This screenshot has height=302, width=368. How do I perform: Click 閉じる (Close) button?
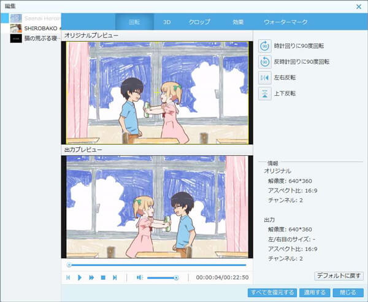click(x=348, y=292)
